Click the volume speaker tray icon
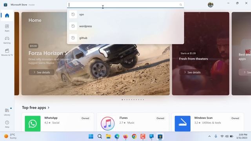251x141 pixels. coord(227,136)
